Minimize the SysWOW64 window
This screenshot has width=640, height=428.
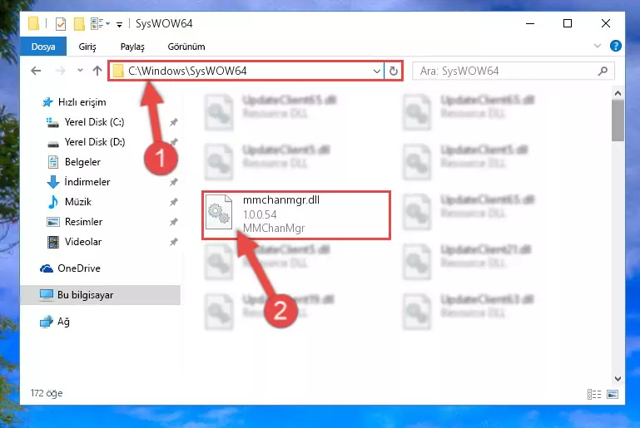530,23
